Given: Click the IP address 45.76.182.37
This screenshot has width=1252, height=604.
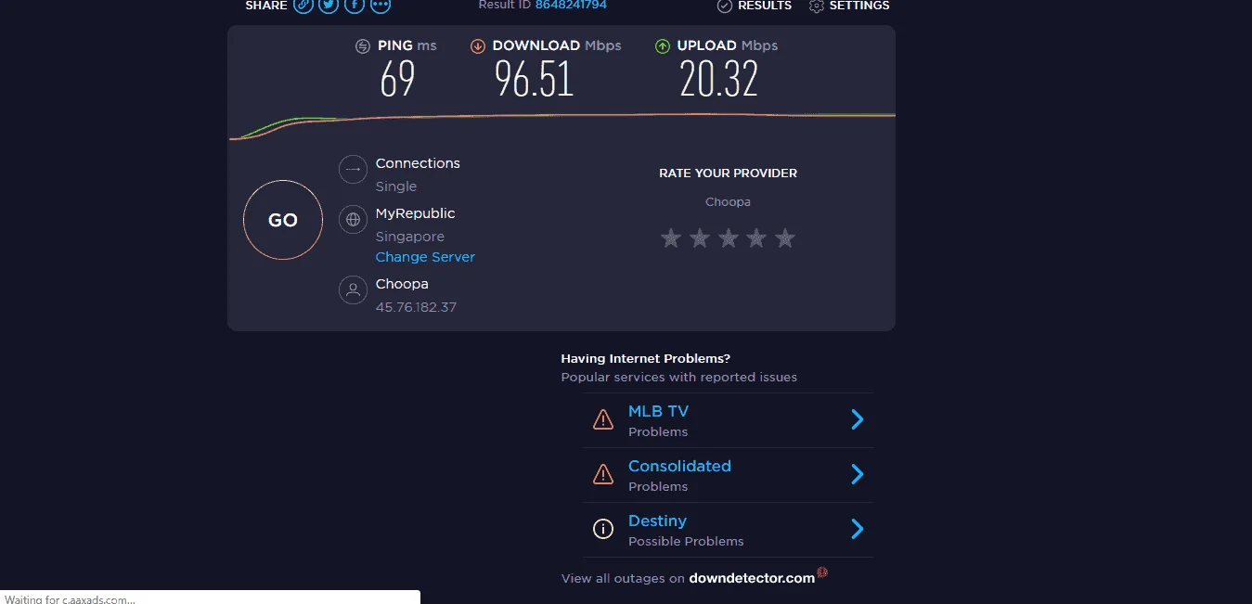Looking at the screenshot, I should click(416, 307).
